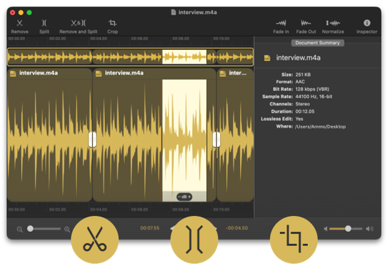
Task: Click the Duration value 00:12.05
Action: coord(305,111)
